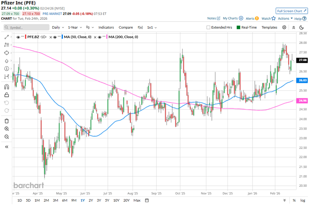The image size is (310, 206).
Task: Open the Templates menu
Action: pyautogui.click(x=269, y=27)
